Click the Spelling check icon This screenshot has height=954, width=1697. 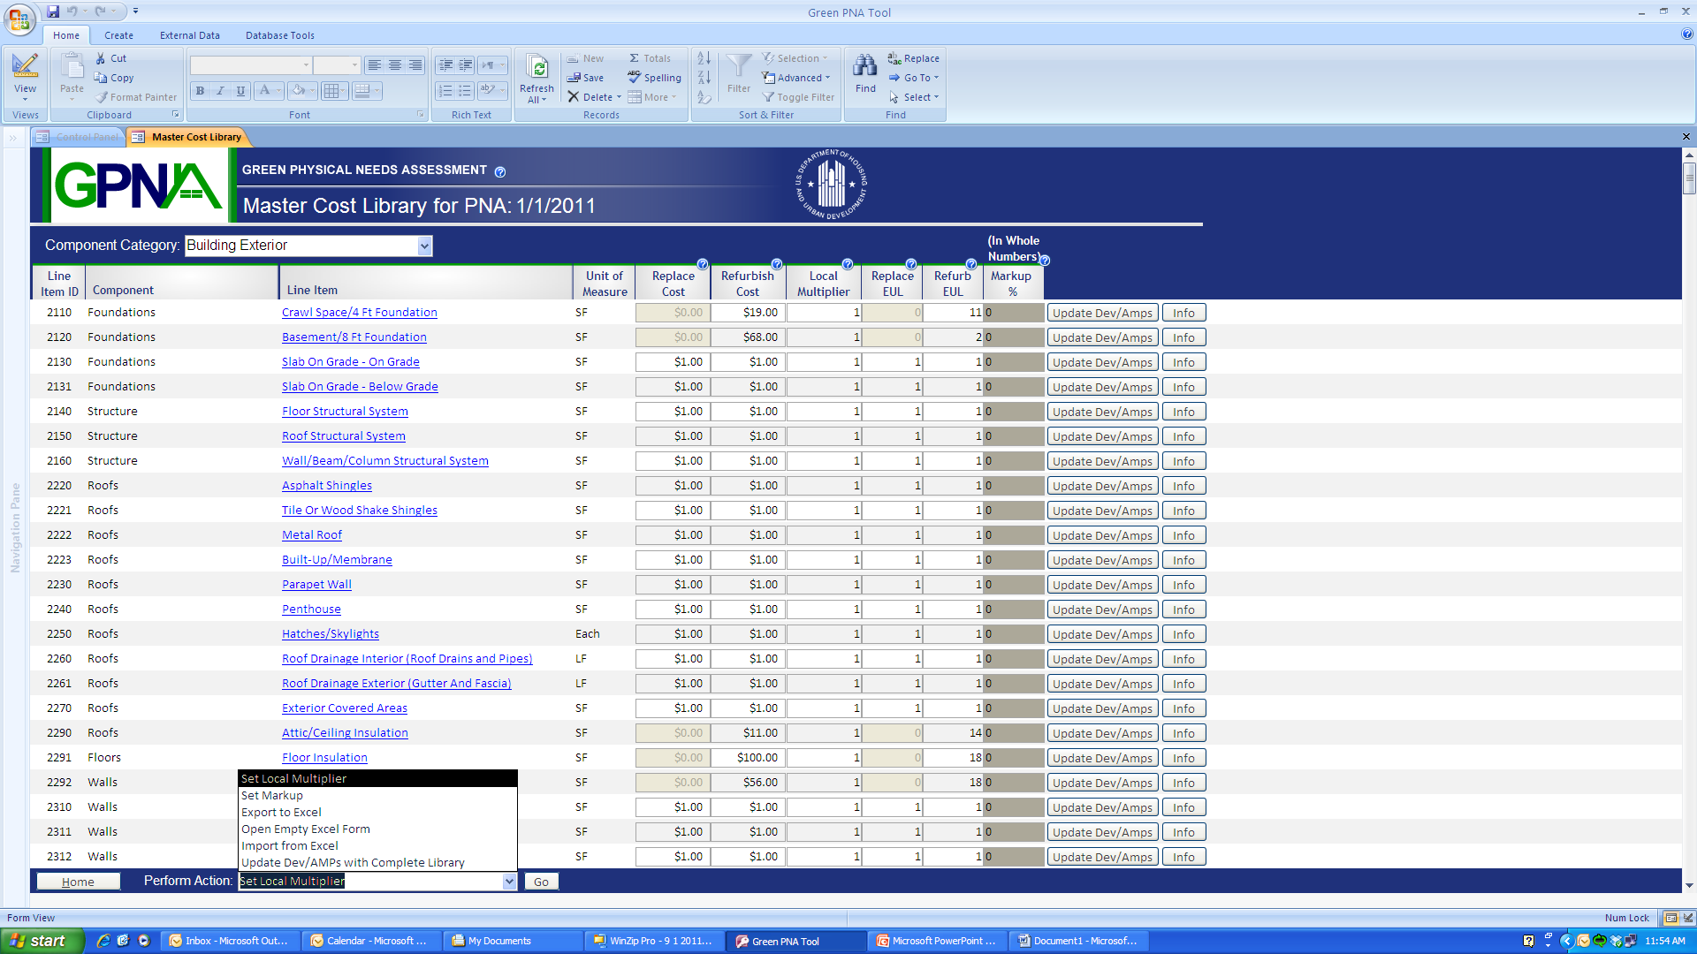(x=634, y=78)
